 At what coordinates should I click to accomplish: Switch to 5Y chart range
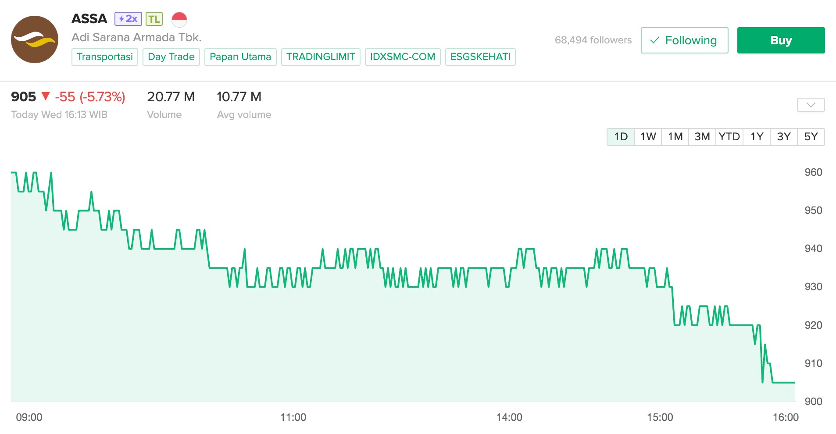[x=811, y=137]
